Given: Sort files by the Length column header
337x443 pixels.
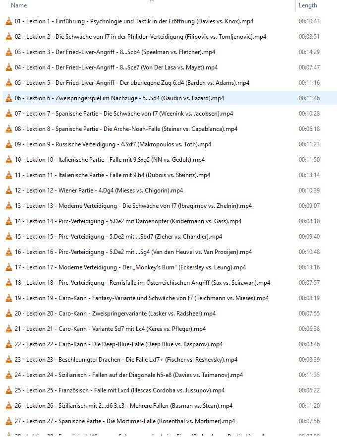Looking at the screenshot, I should coord(308,5).
